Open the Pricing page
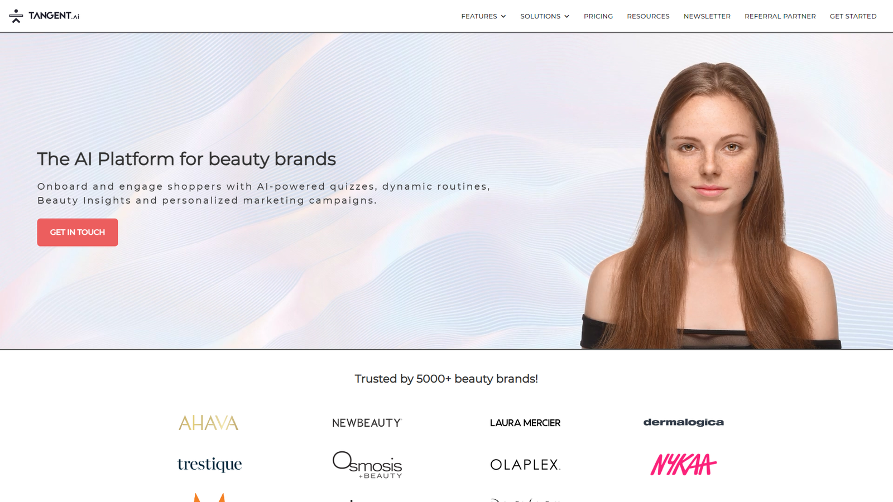This screenshot has width=893, height=502. click(598, 16)
